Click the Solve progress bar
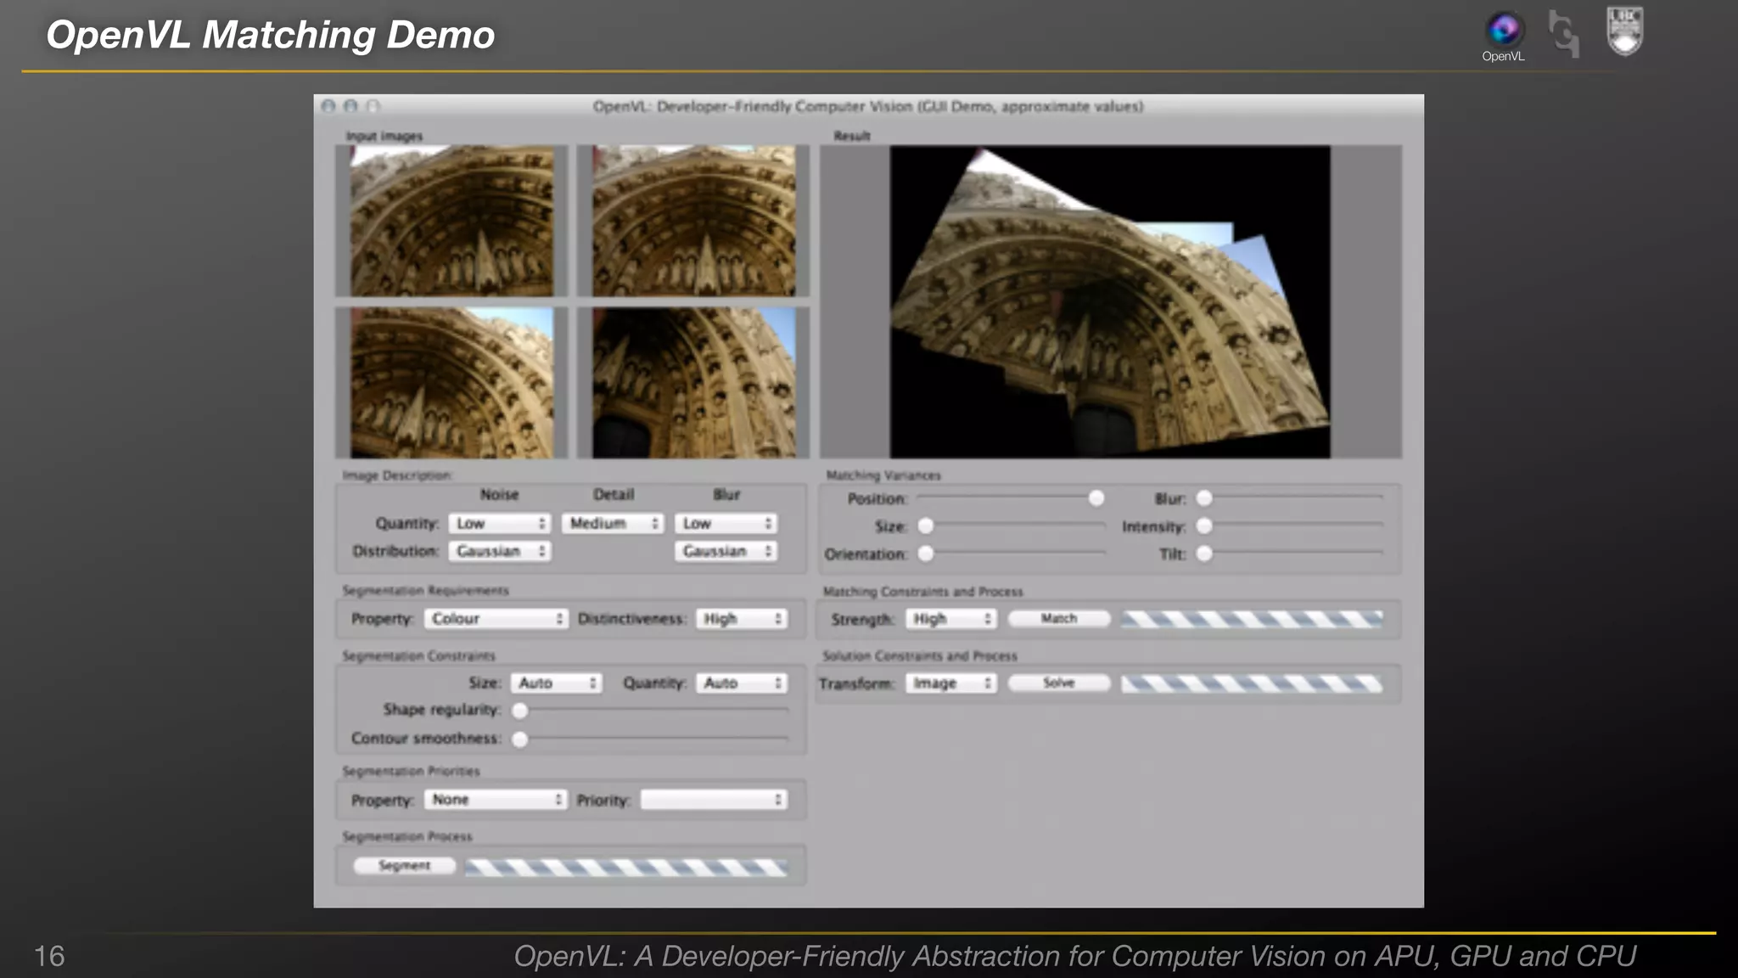 coord(1252,683)
